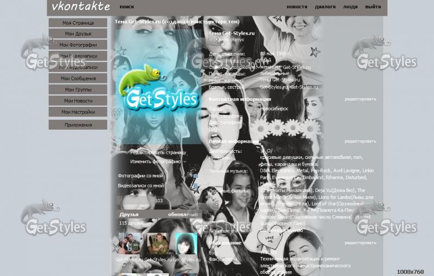Click the bold profile name Тема Get-Styles.ru

[x=232, y=33]
